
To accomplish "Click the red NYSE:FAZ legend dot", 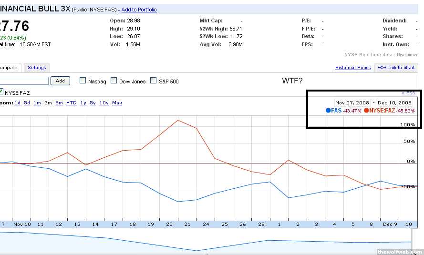I will [x=366, y=111].
